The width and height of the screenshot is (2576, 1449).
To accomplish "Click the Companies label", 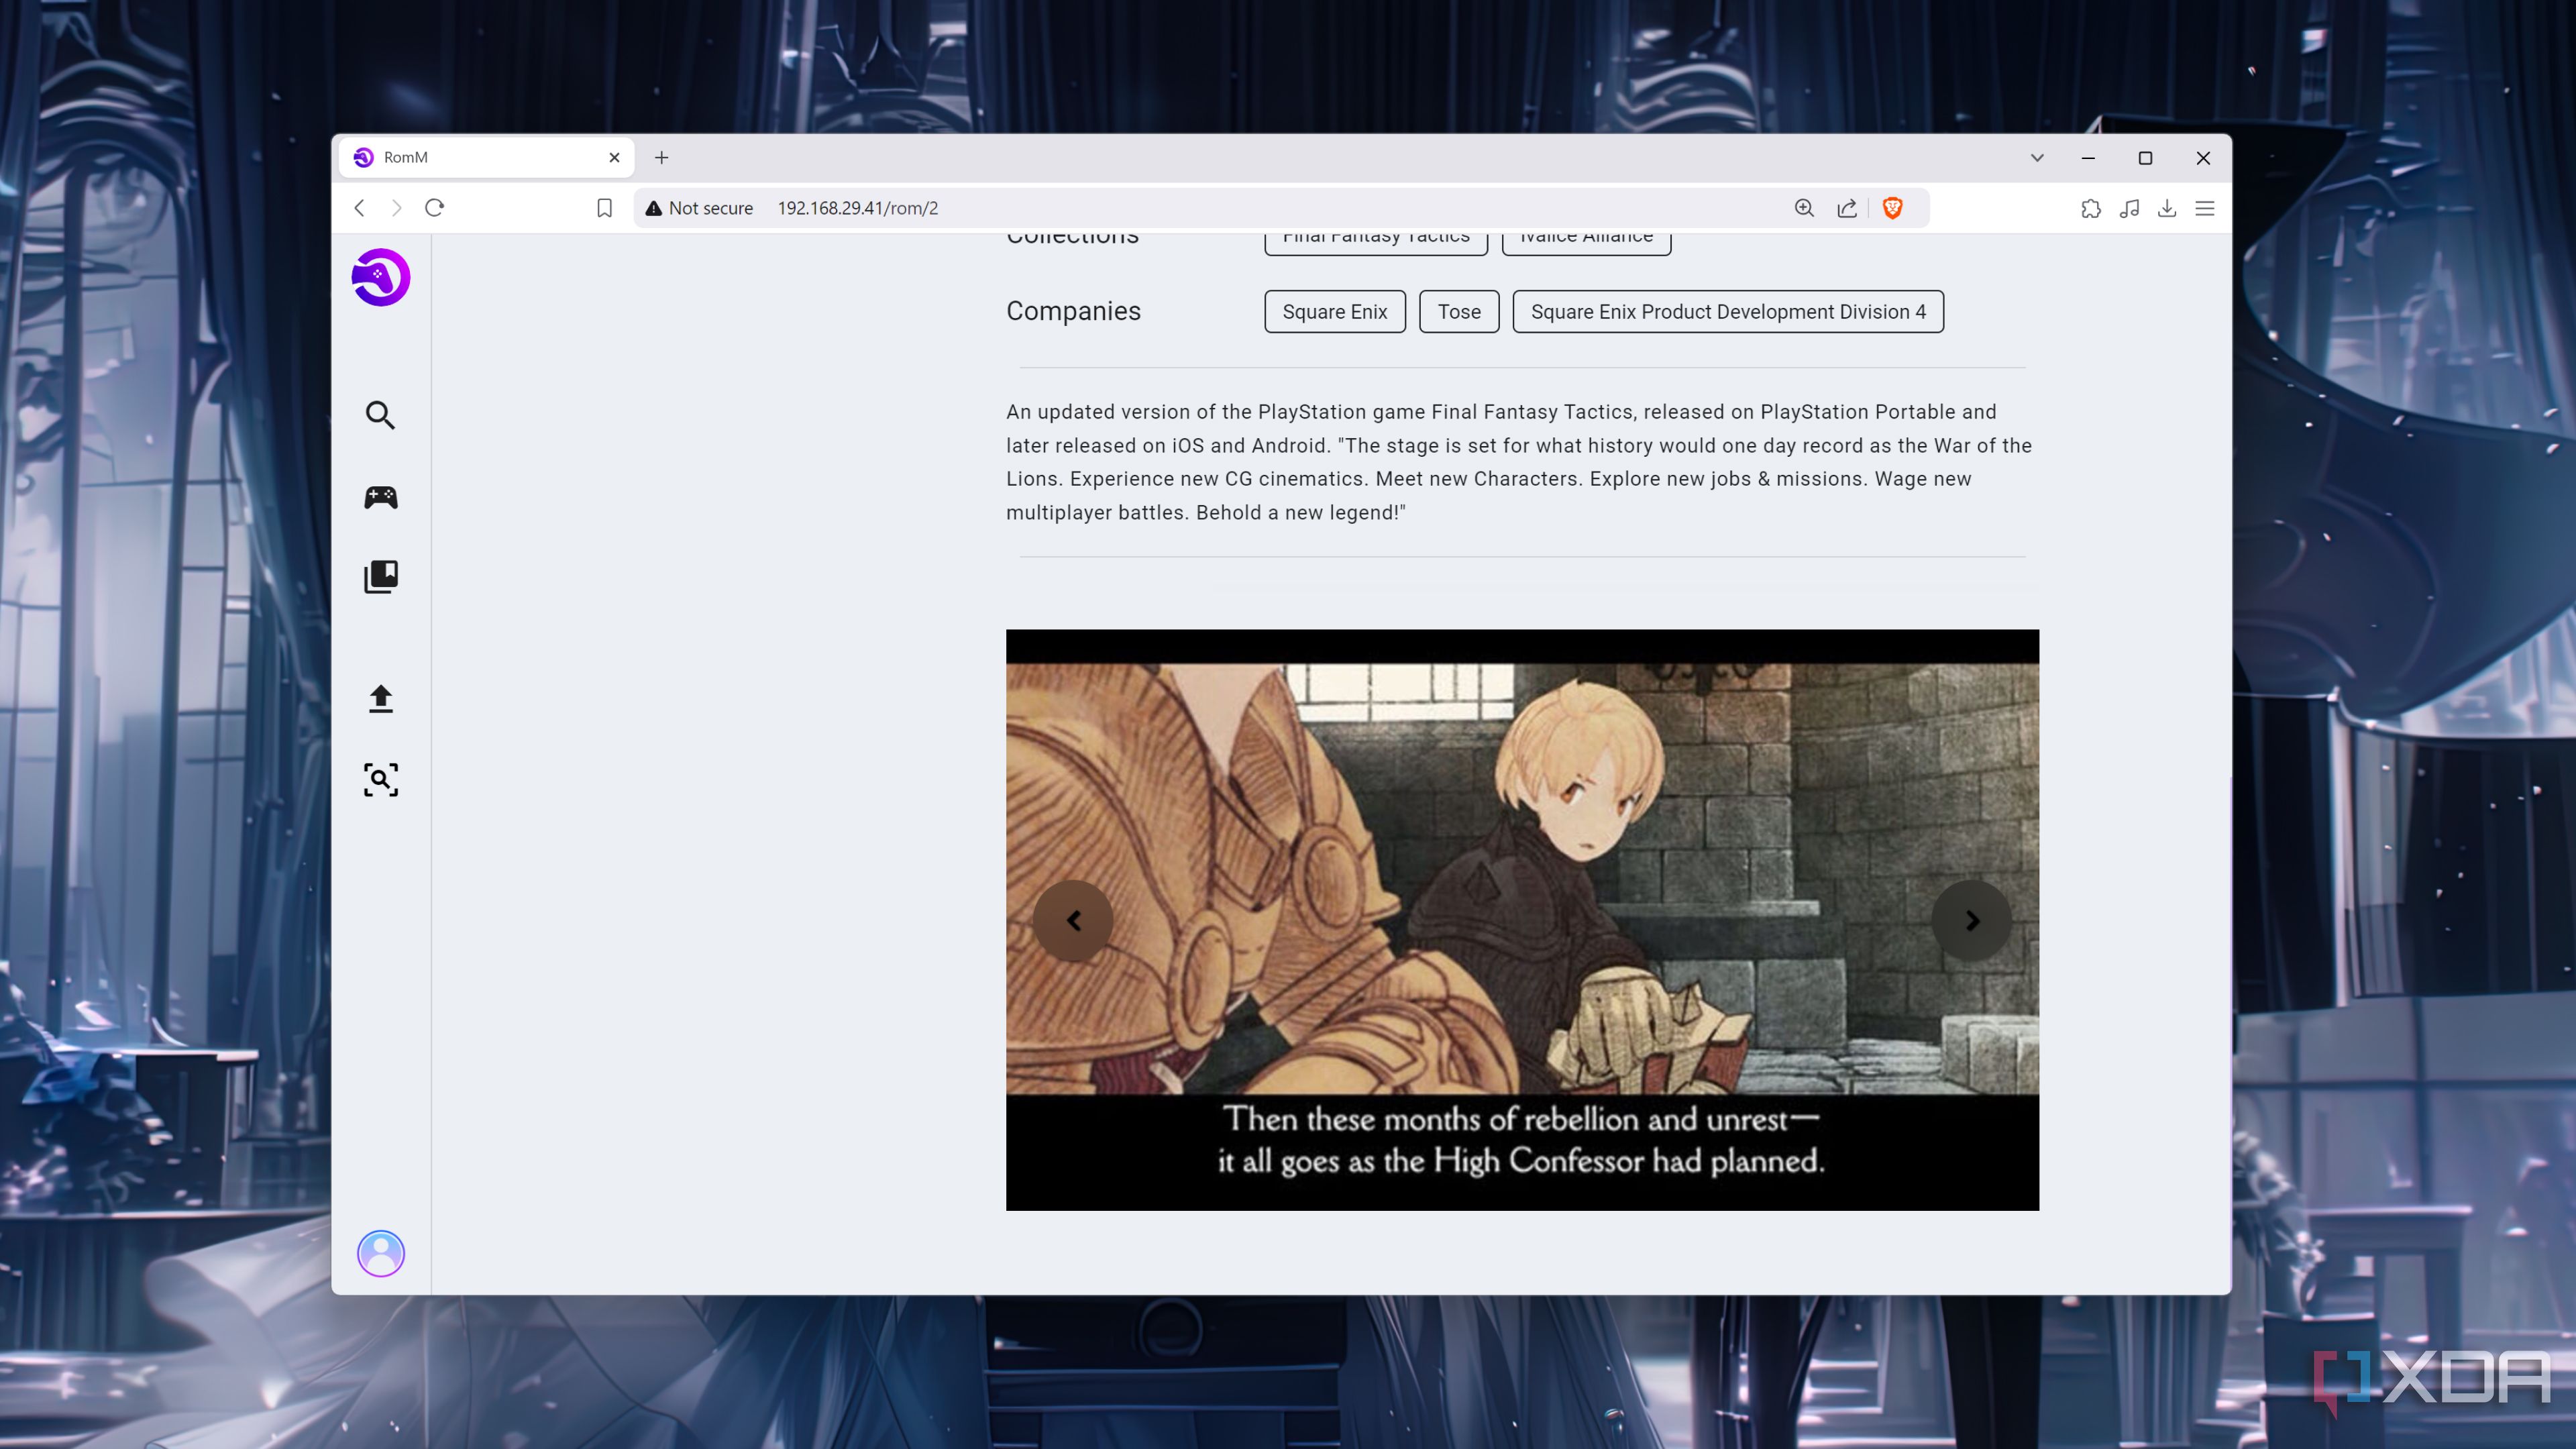I will tap(1073, 311).
